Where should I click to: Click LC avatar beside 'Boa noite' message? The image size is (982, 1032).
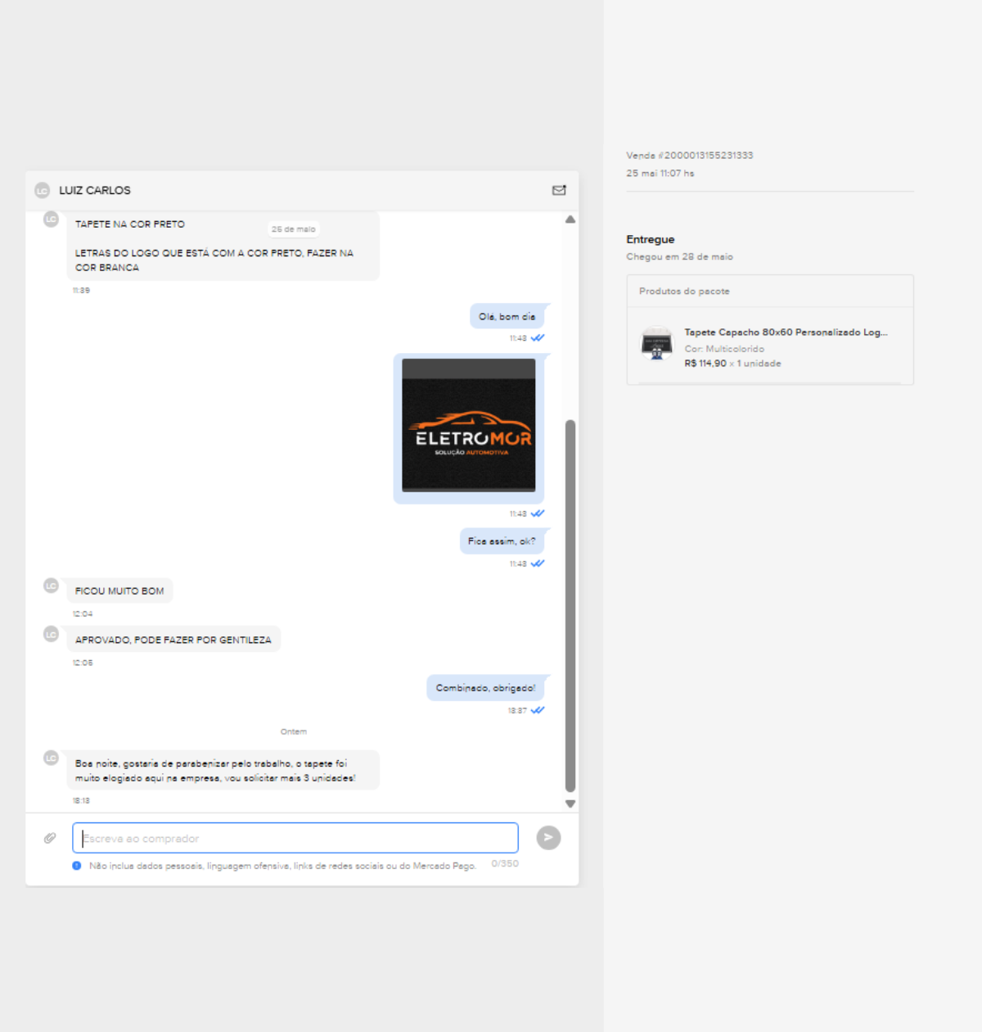[x=51, y=758]
